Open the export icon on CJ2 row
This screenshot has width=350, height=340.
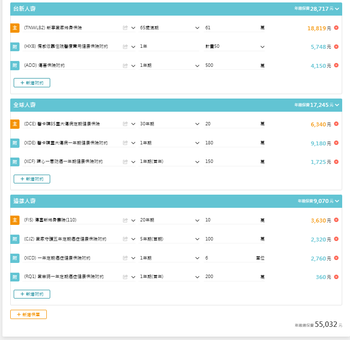pos(125,239)
